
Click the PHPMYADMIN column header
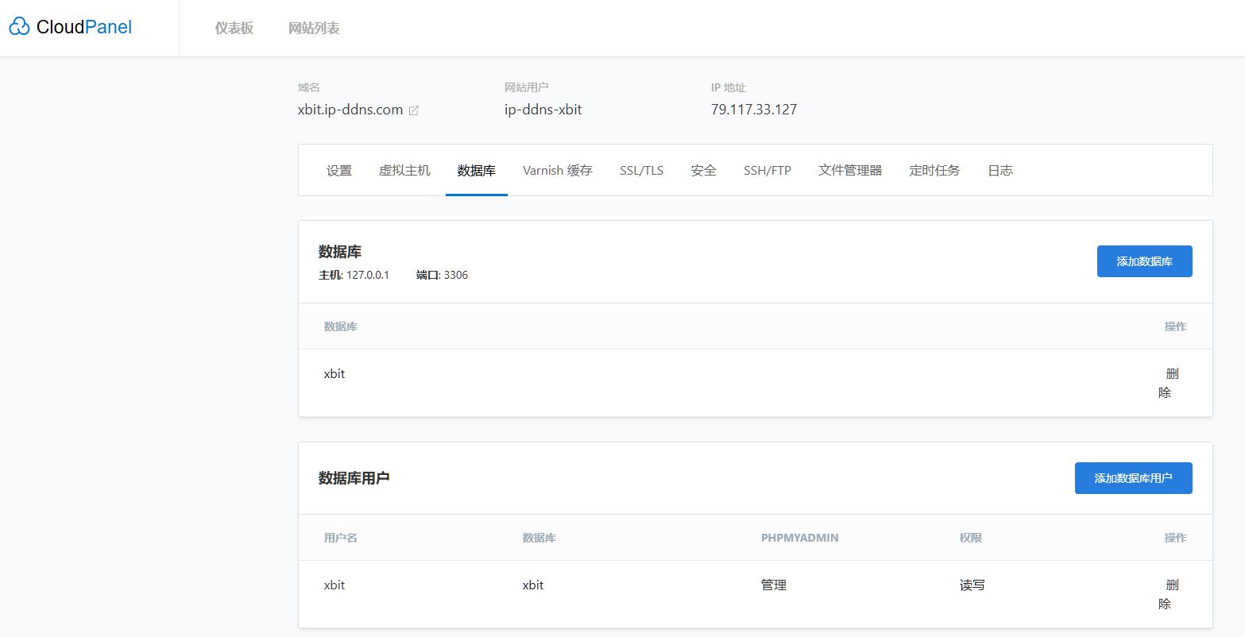pos(800,538)
